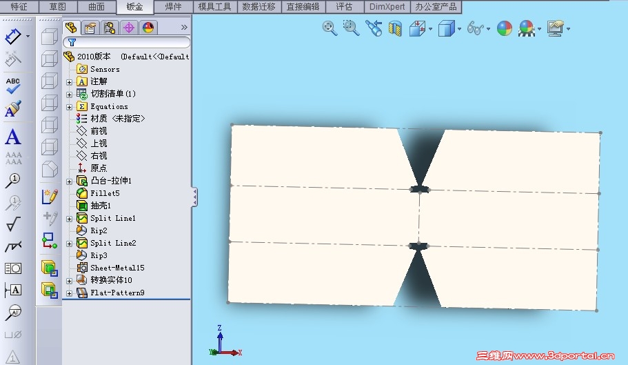Viewport: 628px width, 365px height.
Task: Click Zoom to Area icon
Action: [352, 28]
